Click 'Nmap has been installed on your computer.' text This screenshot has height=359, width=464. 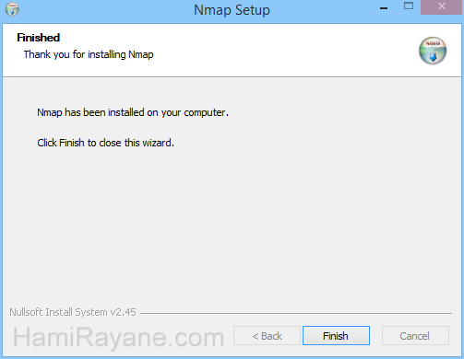(x=133, y=112)
